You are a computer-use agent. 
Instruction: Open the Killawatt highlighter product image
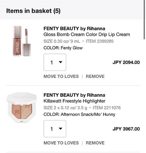(x=22, y=108)
